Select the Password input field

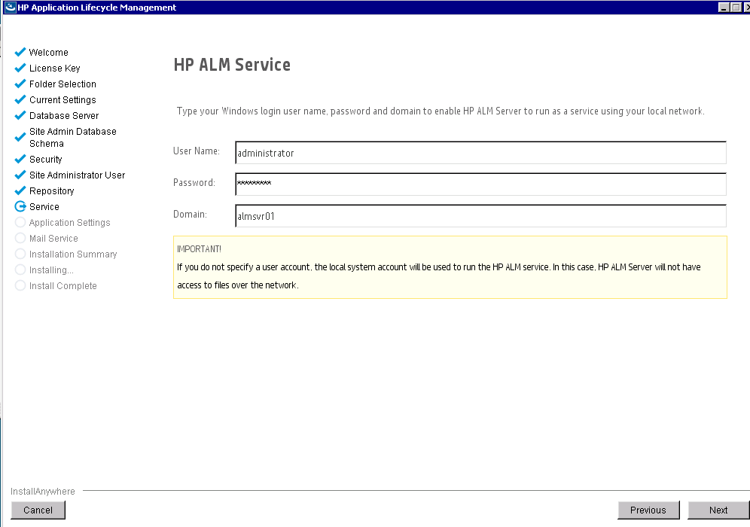click(480, 184)
